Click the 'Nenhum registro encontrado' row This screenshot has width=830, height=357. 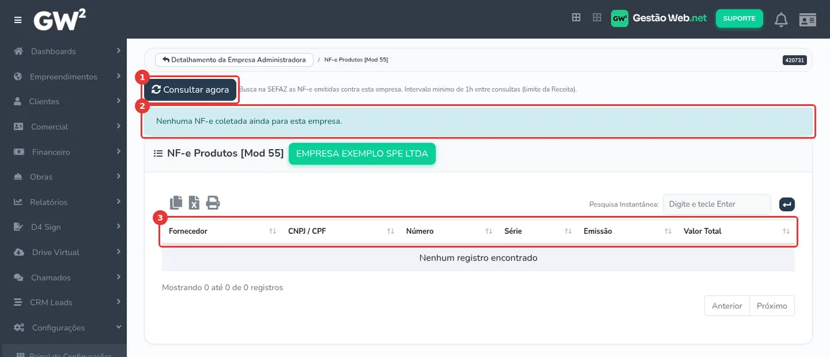coord(478,258)
